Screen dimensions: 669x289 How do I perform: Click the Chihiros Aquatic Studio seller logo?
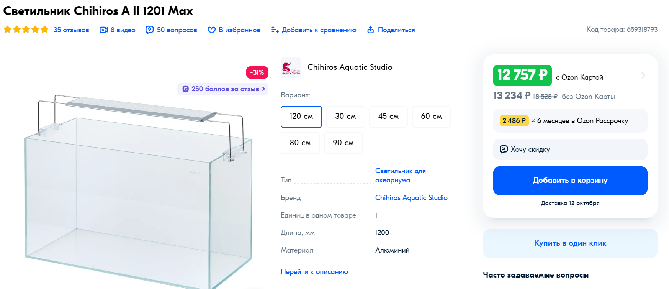click(291, 68)
